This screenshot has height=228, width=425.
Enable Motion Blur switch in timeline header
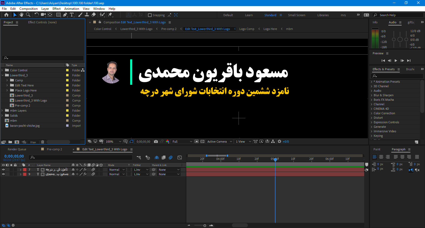pyautogui.click(x=171, y=157)
